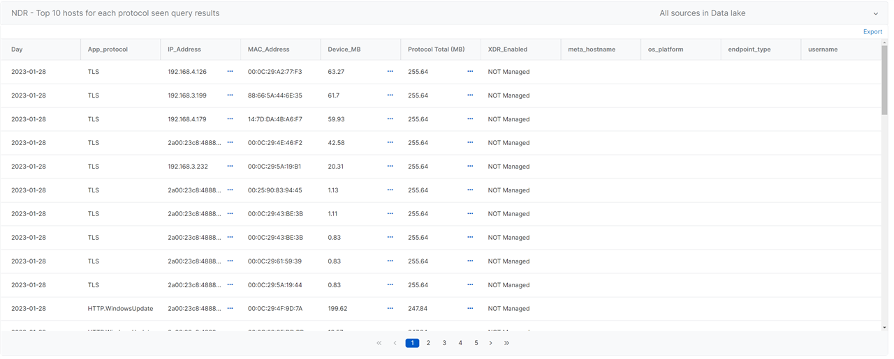Viewport: 894px width, 359px height.
Task: Click NOT Managed in the 192.168.4.126 row
Action: [509, 72]
